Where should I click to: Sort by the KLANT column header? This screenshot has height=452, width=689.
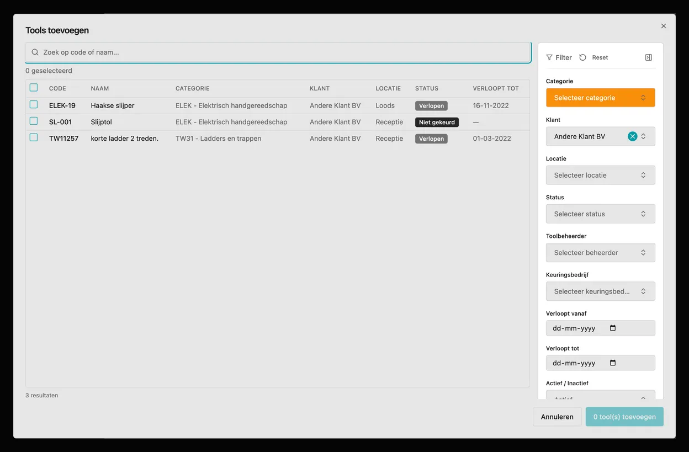pyautogui.click(x=320, y=88)
